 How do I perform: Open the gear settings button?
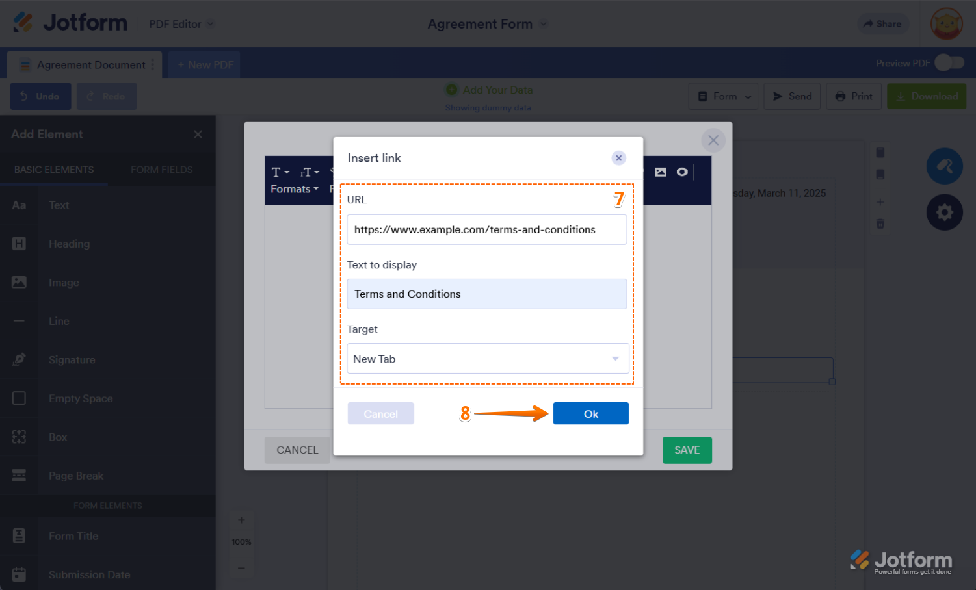945,212
